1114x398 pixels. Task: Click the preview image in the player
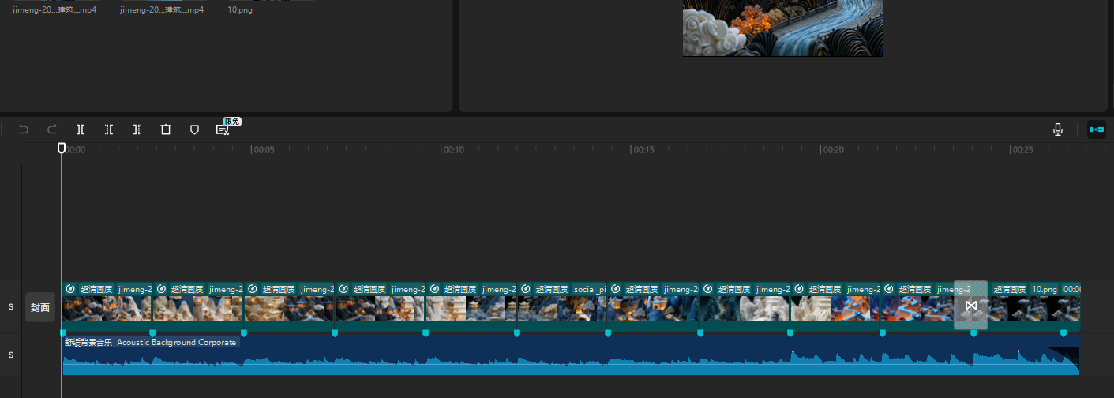(782, 28)
